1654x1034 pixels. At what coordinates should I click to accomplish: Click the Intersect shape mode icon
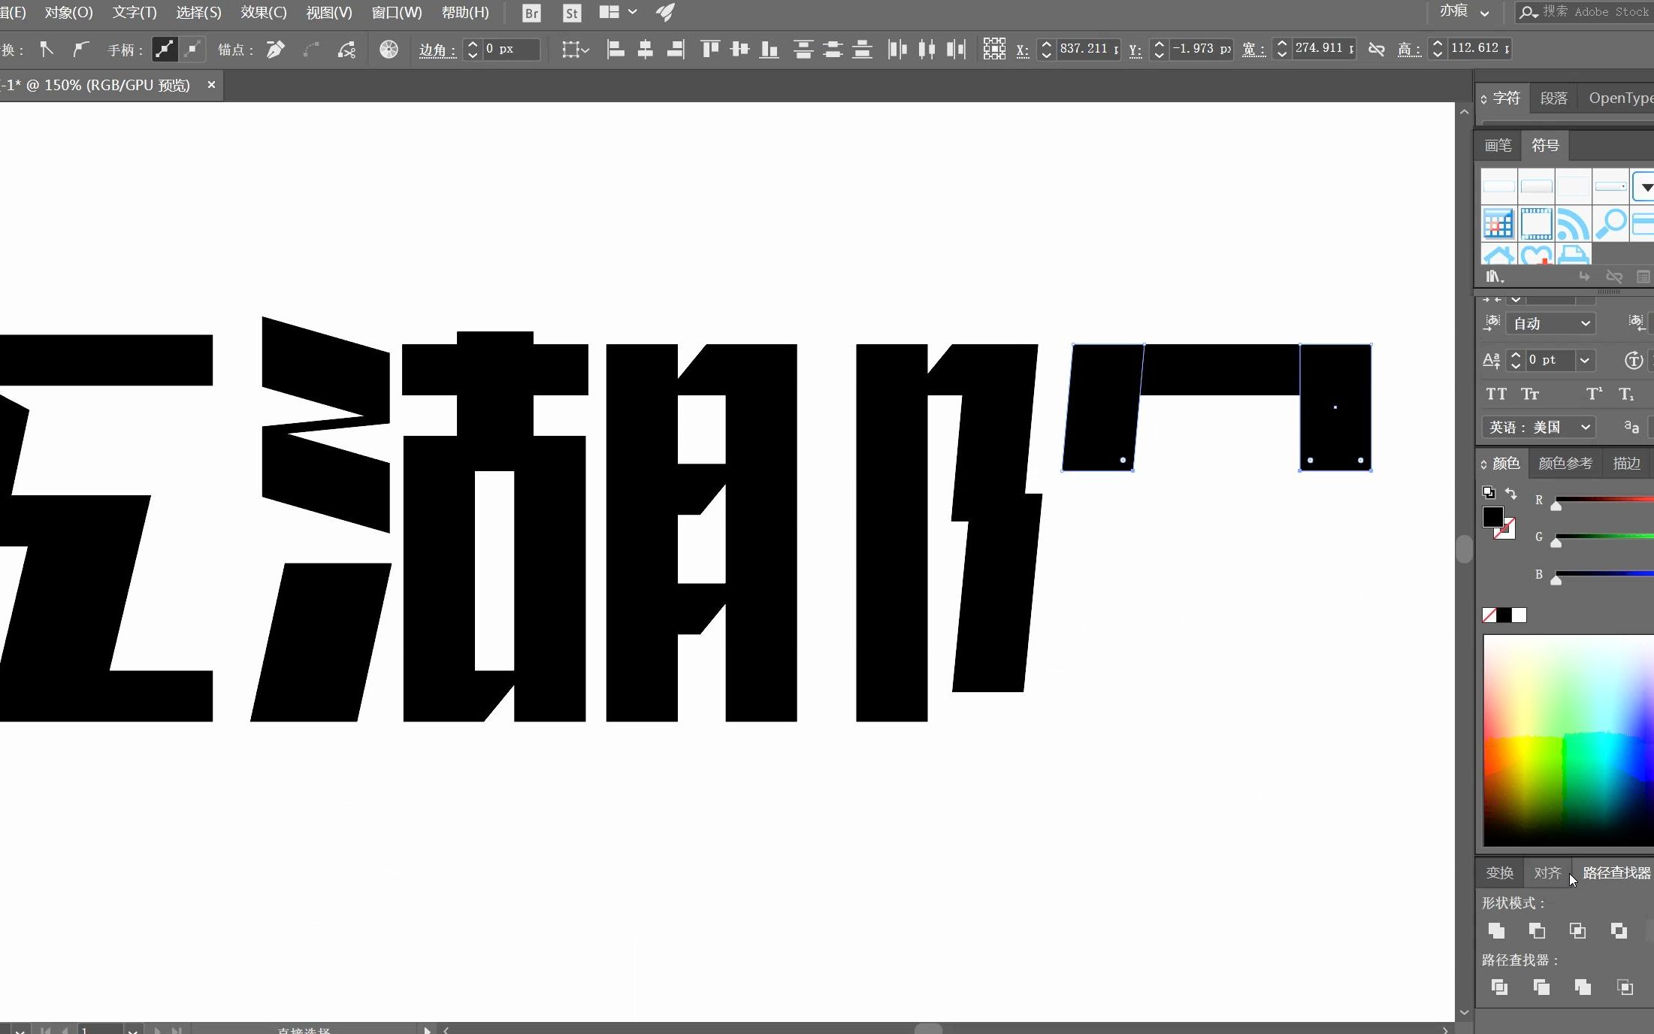(1577, 930)
